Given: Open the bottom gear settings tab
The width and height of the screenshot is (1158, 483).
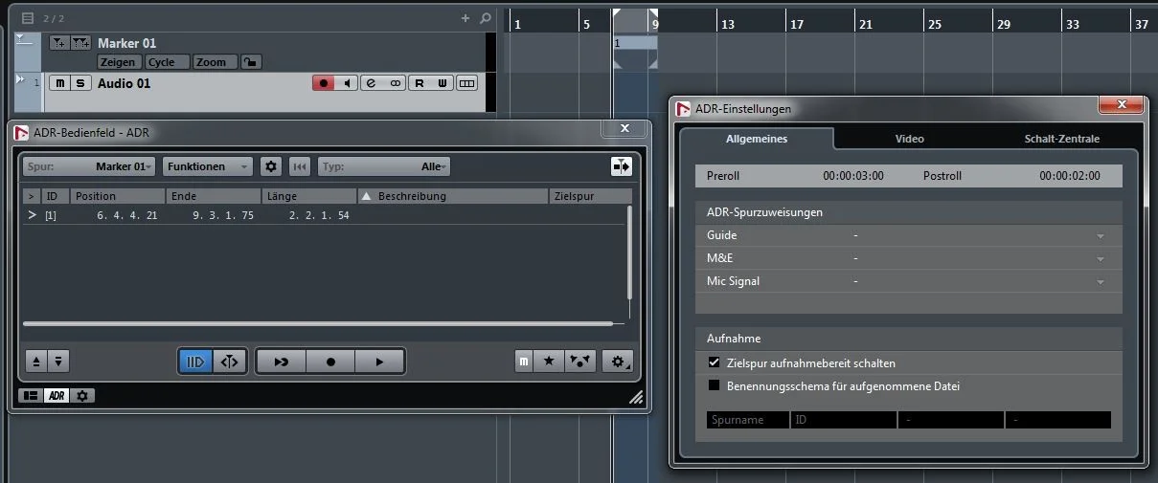Looking at the screenshot, I should coord(82,395).
